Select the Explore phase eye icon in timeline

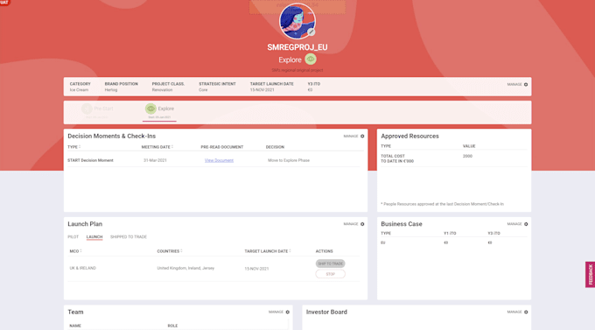tap(150, 109)
